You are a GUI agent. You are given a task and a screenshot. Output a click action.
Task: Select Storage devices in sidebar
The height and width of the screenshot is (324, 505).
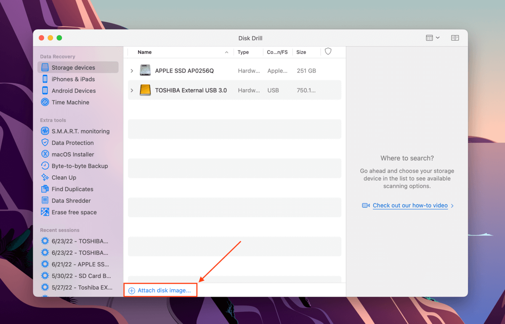[x=78, y=67]
